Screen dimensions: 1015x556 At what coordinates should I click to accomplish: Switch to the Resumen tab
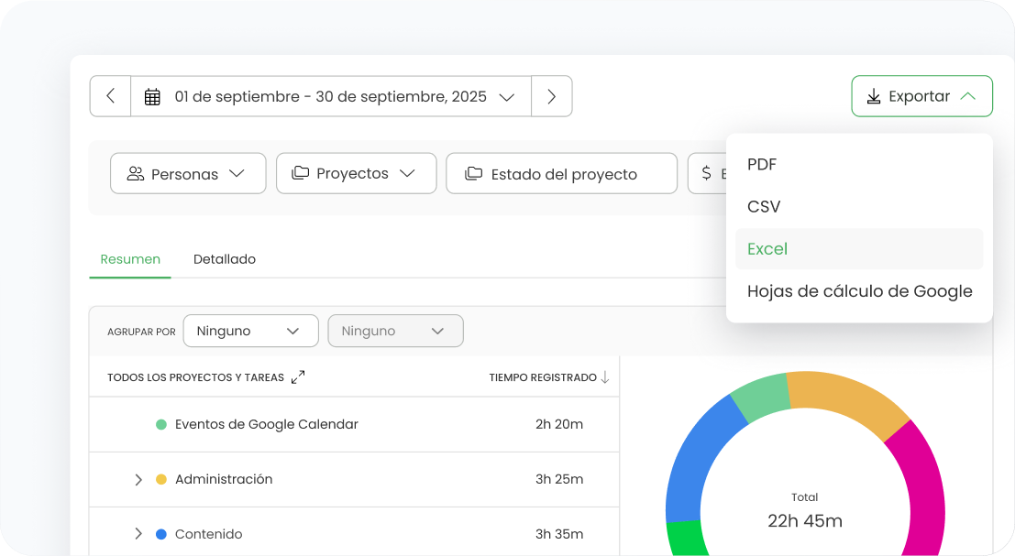130,259
